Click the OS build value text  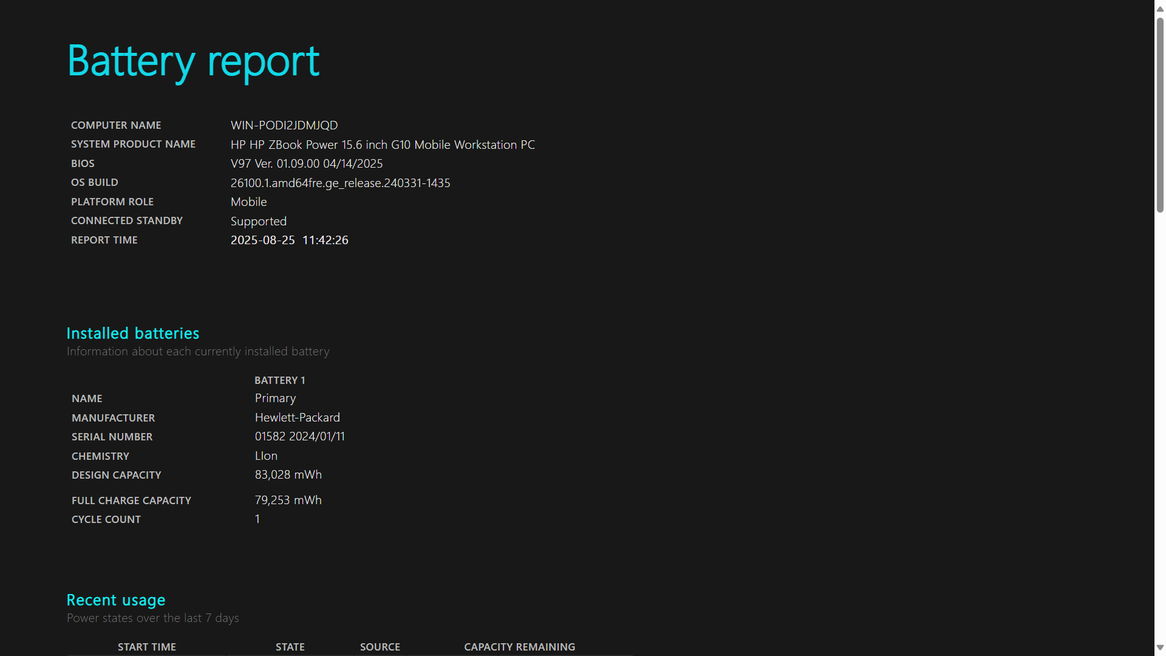click(x=340, y=183)
